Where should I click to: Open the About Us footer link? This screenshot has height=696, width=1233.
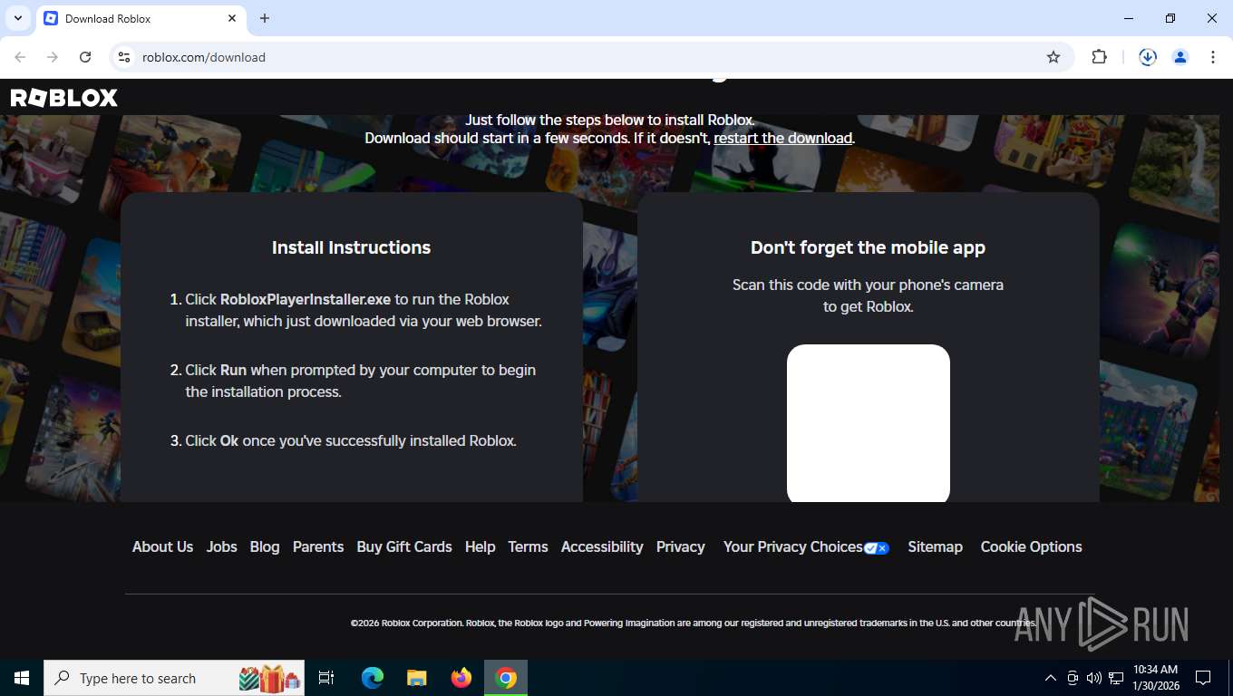point(162,547)
